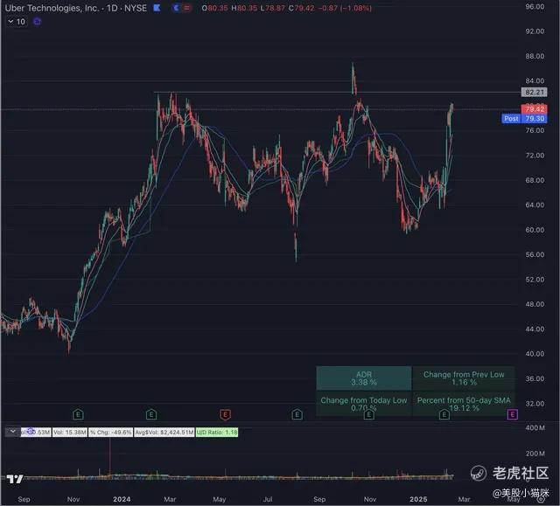Click the blue crescent badge in the header
The height and width of the screenshot is (506, 560).
[176, 8]
